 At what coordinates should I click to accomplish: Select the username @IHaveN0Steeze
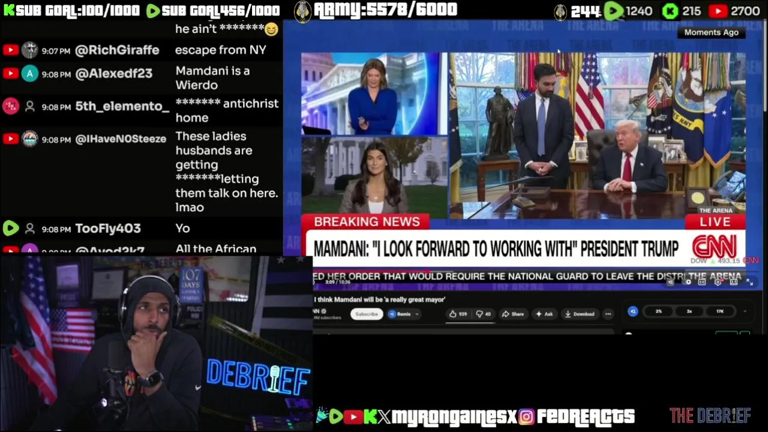pos(121,139)
